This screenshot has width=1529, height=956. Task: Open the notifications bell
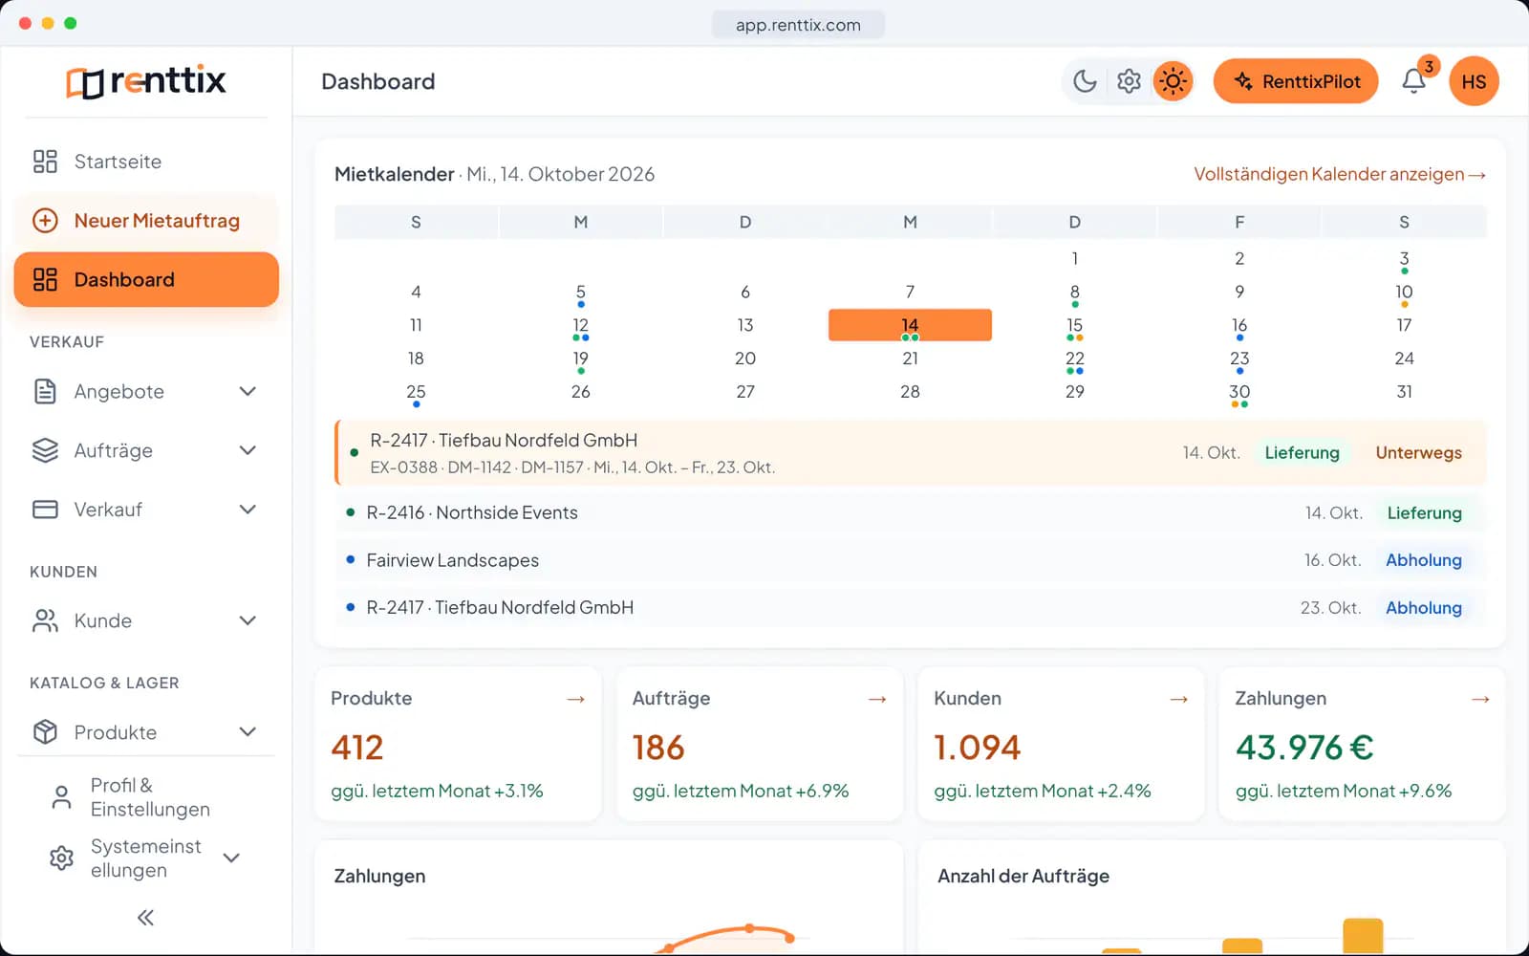tap(1414, 81)
